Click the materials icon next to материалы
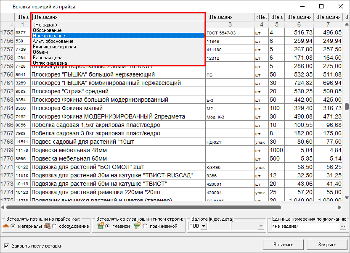Viewport: 350px width, 253px height. [x=5, y=226]
